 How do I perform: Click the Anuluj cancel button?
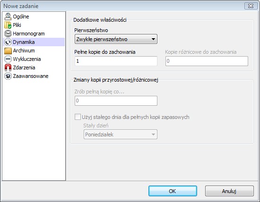(229, 191)
